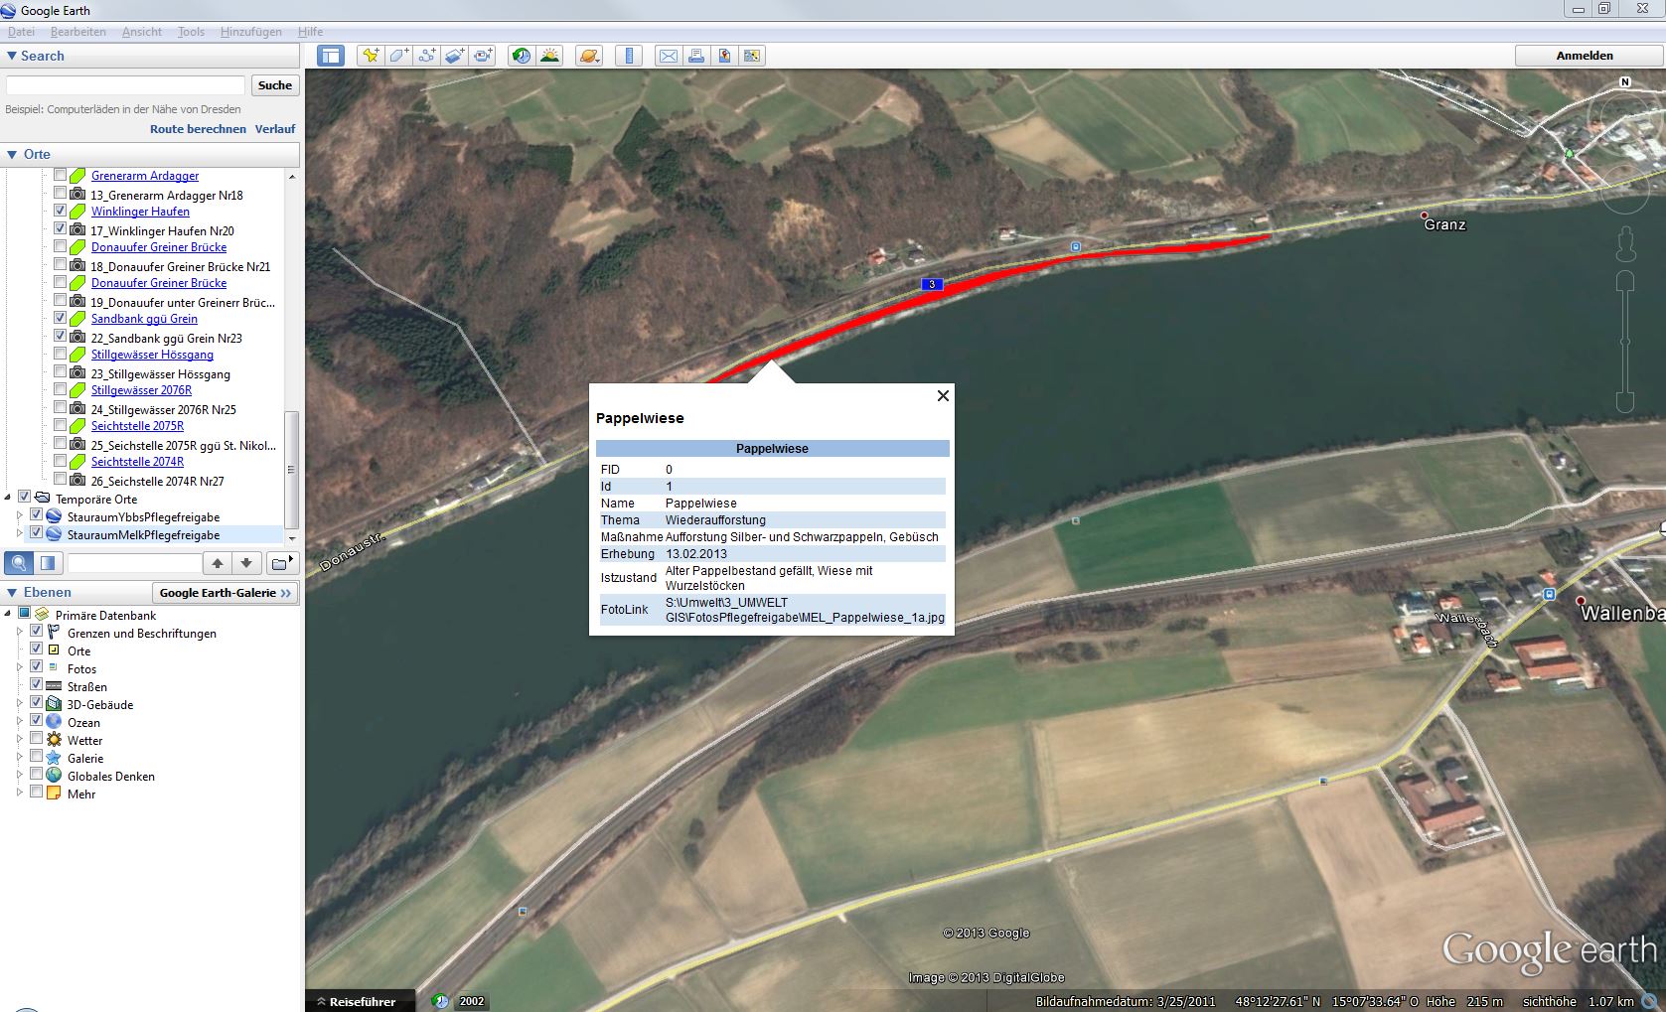Click the zoom slider on the map
This screenshot has width=1666, height=1012.
pos(1625,342)
